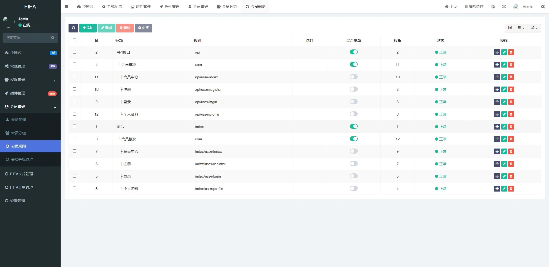The width and height of the screenshot is (549, 267).
Task: Switch to the 系统配置 tab
Action: click(x=112, y=7)
